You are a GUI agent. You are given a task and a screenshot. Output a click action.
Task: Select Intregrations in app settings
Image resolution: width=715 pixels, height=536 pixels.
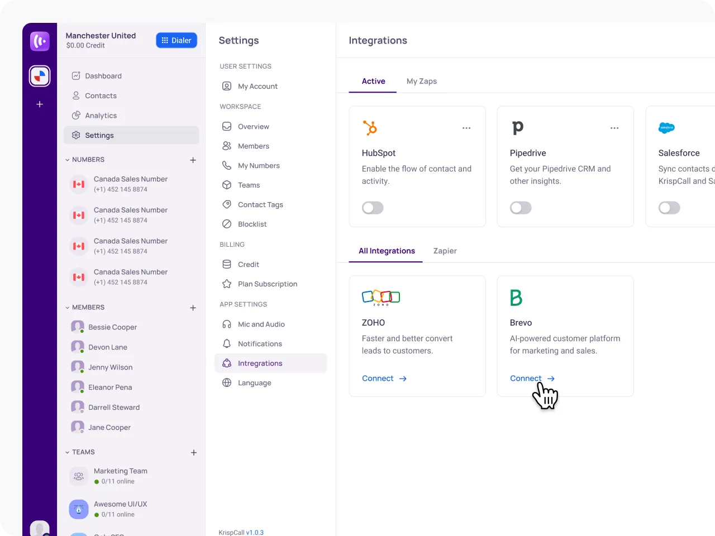271,363
